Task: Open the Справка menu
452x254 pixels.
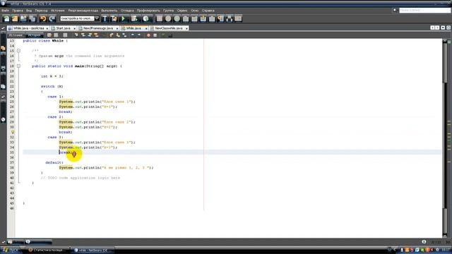Action: pos(208,11)
